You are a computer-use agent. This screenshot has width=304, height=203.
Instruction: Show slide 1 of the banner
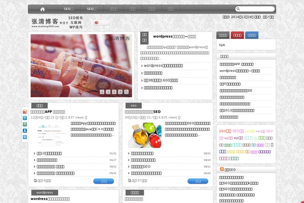(x=102, y=92)
